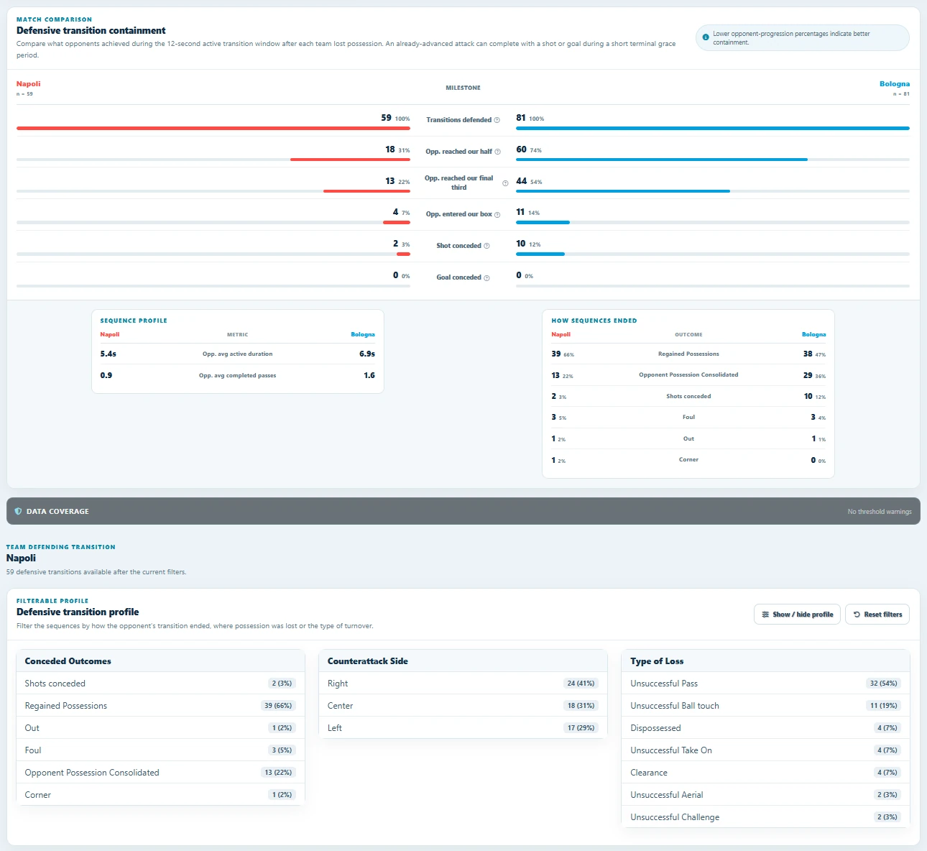Click the Data Coverage shield icon
Screen dimensions: 927x851
coord(18,511)
